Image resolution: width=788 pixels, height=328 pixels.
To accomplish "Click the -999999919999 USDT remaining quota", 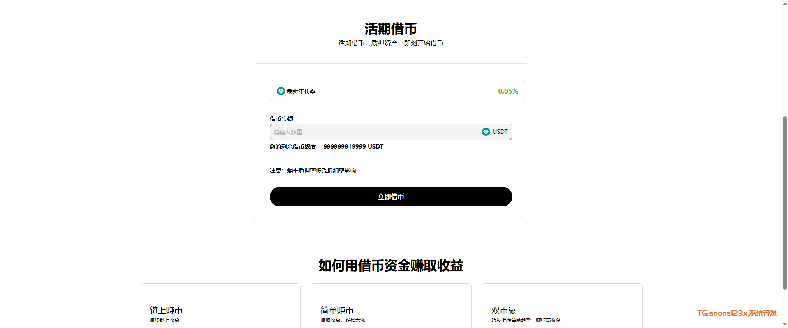I will click(x=352, y=147).
